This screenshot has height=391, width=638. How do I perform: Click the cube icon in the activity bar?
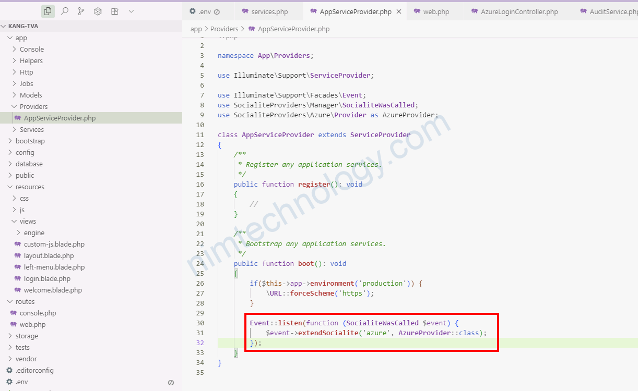98,11
